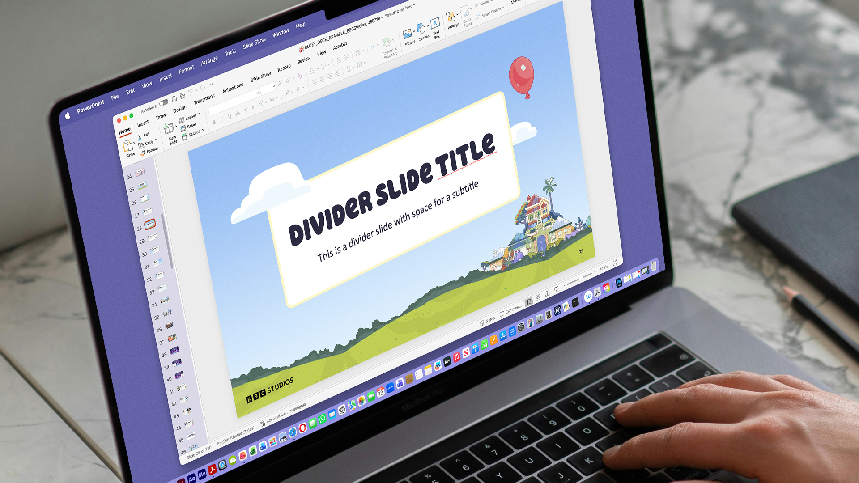Insert a Text Box
The image size is (859, 483).
[435, 23]
